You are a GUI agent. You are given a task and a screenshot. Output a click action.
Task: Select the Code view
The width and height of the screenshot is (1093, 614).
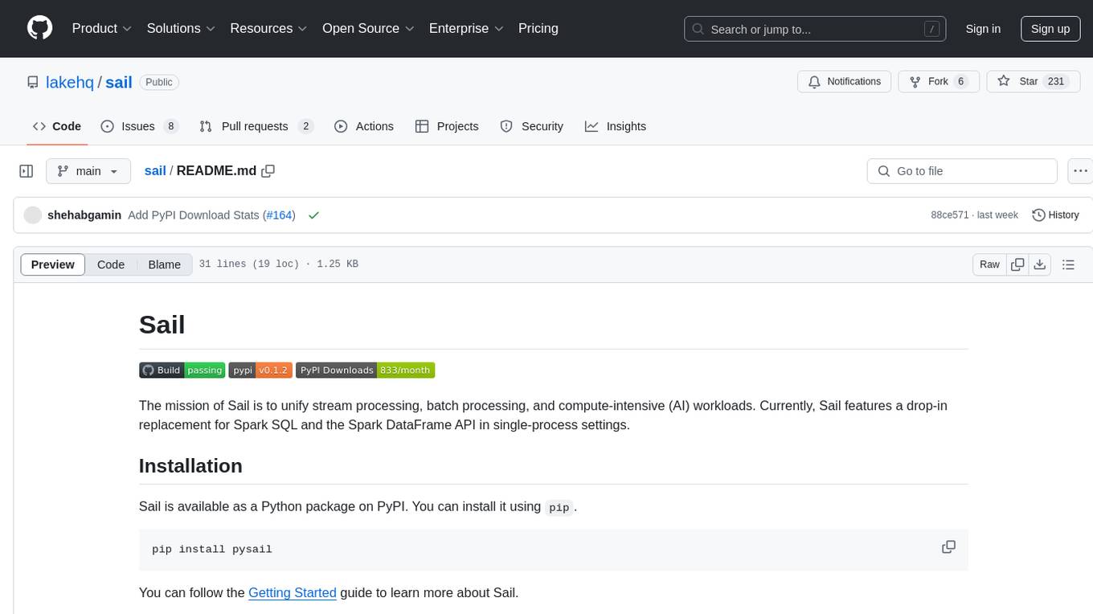[111, 264]
